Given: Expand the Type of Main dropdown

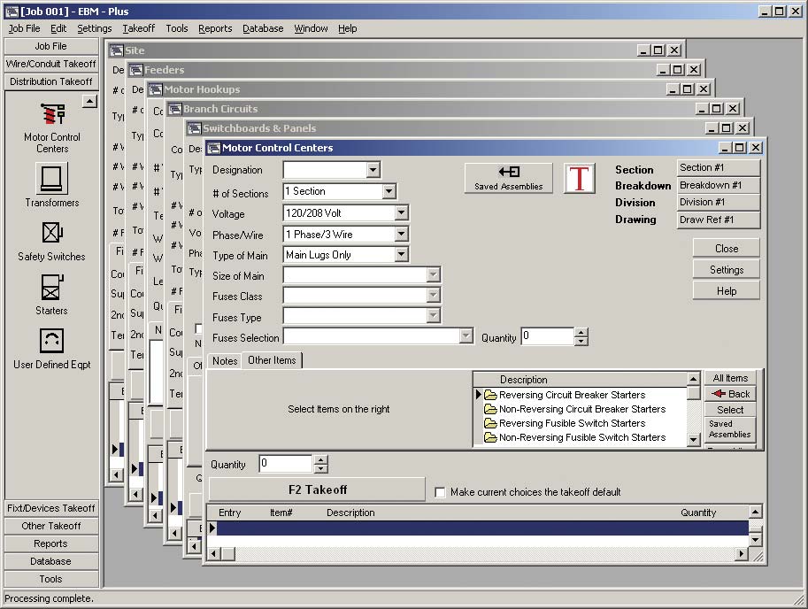Looking at the screenshot, I should (x=401, y=255).
